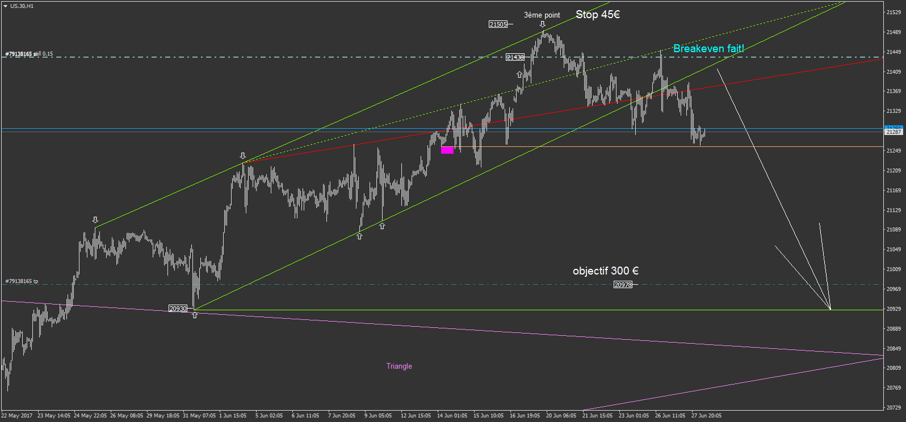Select the down arrow marker above the 21505 label
Viewport: 906px width, 422px height.
542,24
